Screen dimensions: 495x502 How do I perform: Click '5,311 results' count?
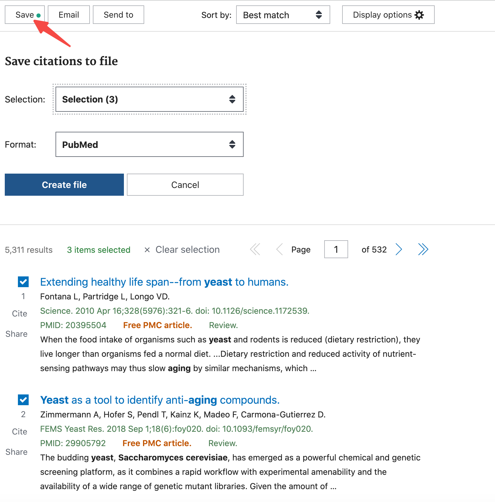29,250
